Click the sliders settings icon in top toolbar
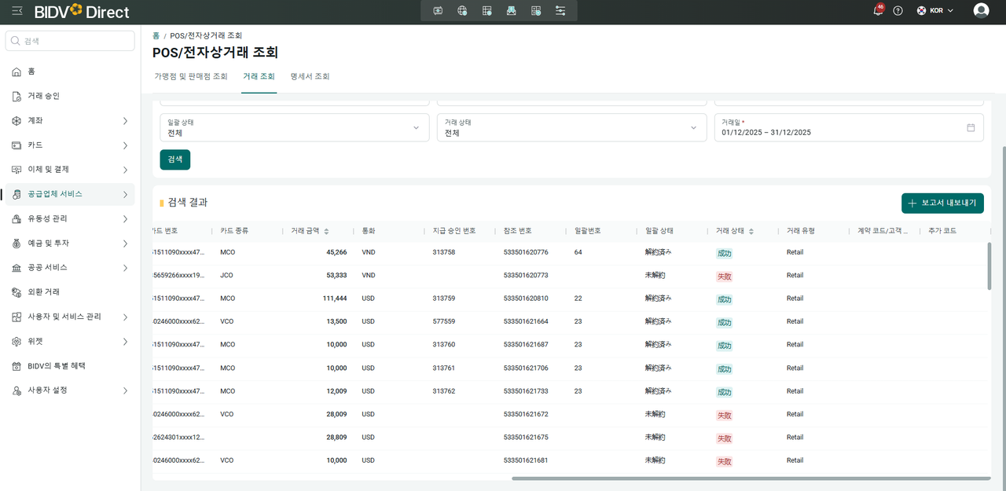This screenshot has width=1006, height=491. coord(560,11)
